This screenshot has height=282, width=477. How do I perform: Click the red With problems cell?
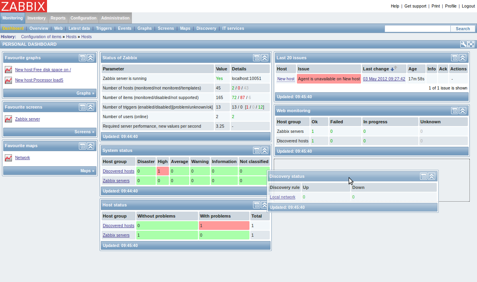tap(224, 226)
